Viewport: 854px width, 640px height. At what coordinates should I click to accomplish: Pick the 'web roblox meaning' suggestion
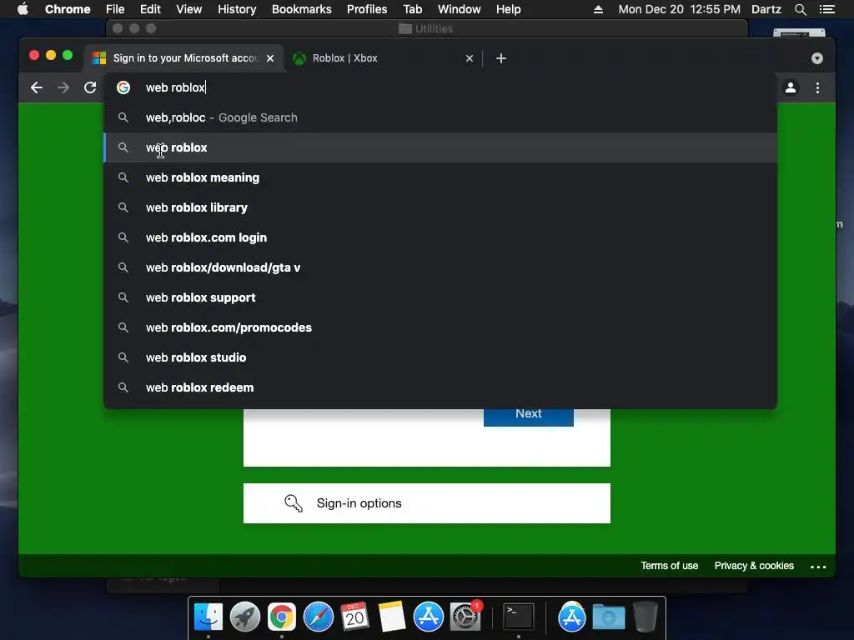(x=440, y=177)
